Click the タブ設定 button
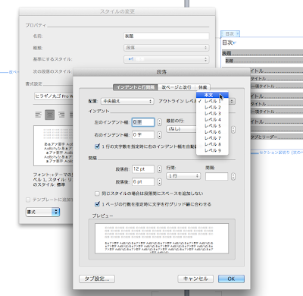 97,279
